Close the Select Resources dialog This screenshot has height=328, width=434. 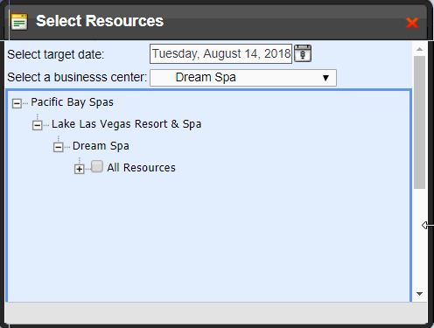click(412, 23)
